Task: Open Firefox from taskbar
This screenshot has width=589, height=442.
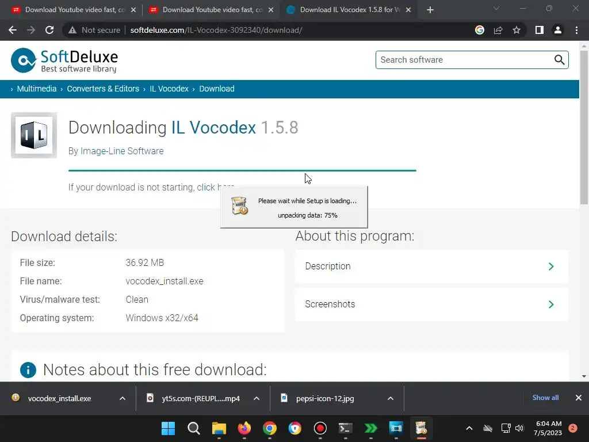Action: click(244, 428)
